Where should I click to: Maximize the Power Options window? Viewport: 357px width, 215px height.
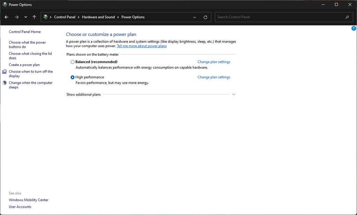pyautogui.click(x=336, y=5)
